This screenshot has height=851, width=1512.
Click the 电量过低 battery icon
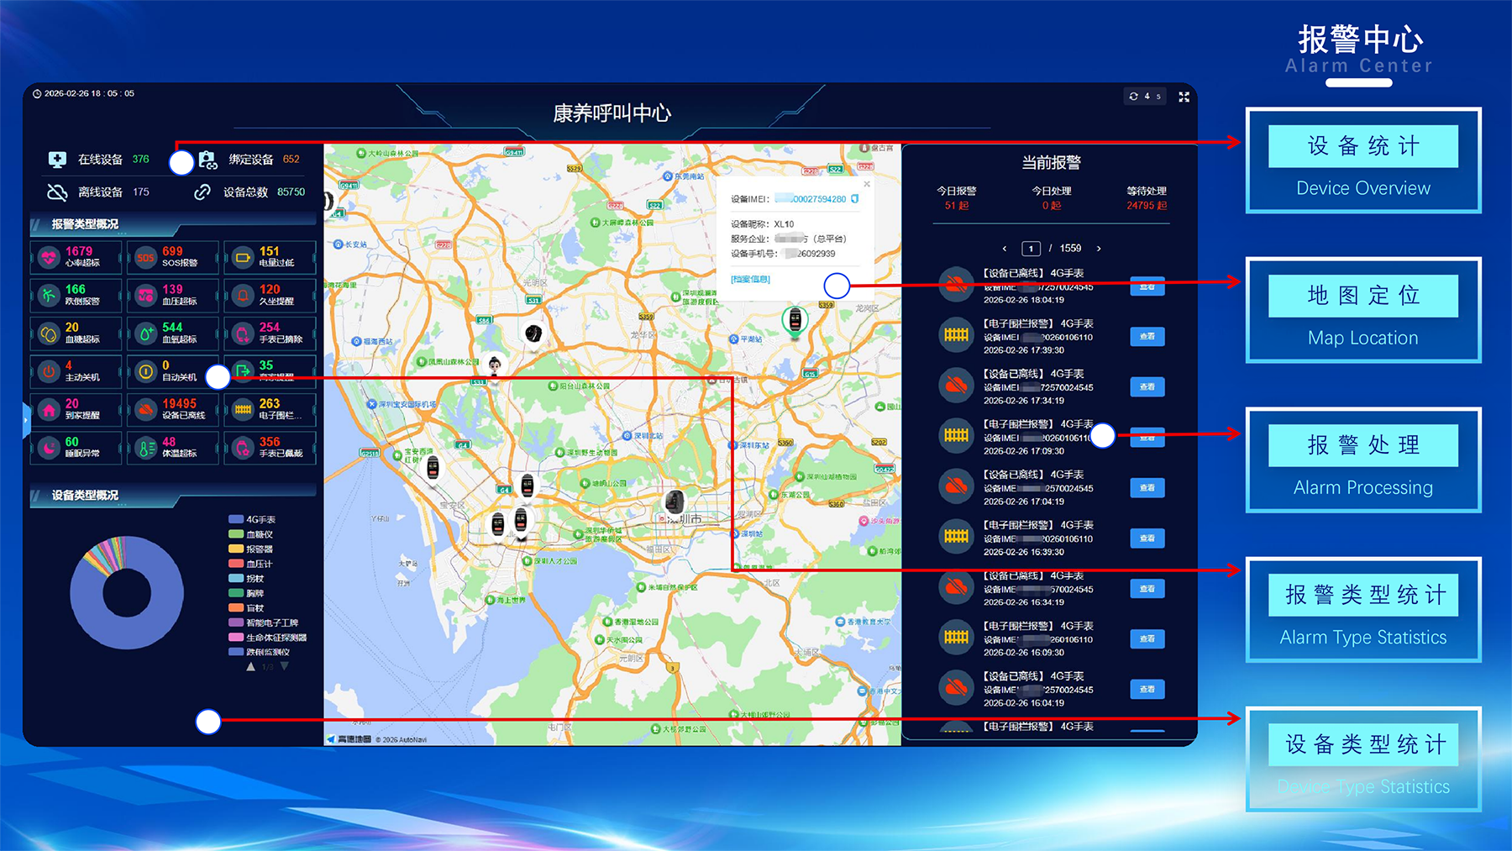243,258
